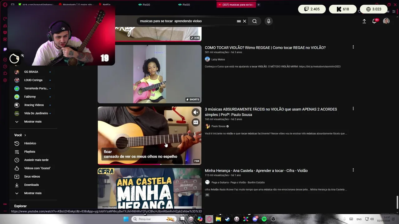Click the upload/create icon in the header
This screenshot has width=399, height=224.
364,21
